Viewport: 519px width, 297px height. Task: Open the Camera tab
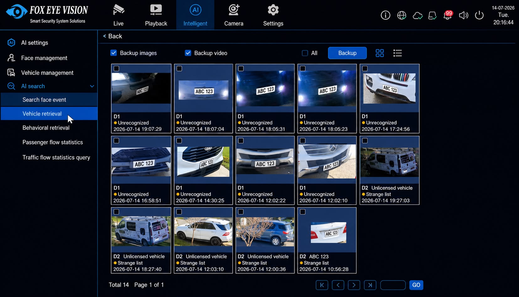coord(234,15)
